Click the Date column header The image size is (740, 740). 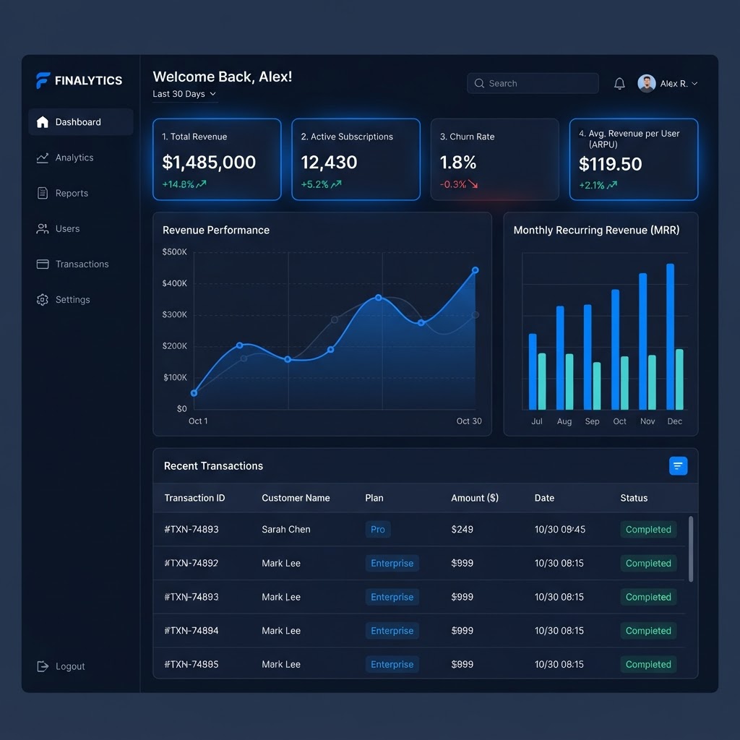click(x=544, y=498)
